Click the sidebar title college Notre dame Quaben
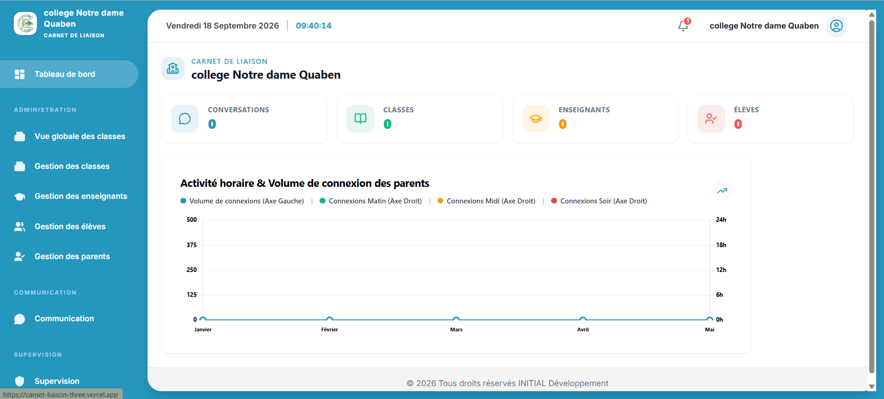884x399 pixels. [x=84, y=18]
